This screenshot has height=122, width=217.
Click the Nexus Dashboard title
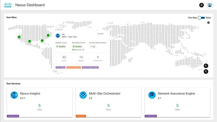(x=30, y=5)
